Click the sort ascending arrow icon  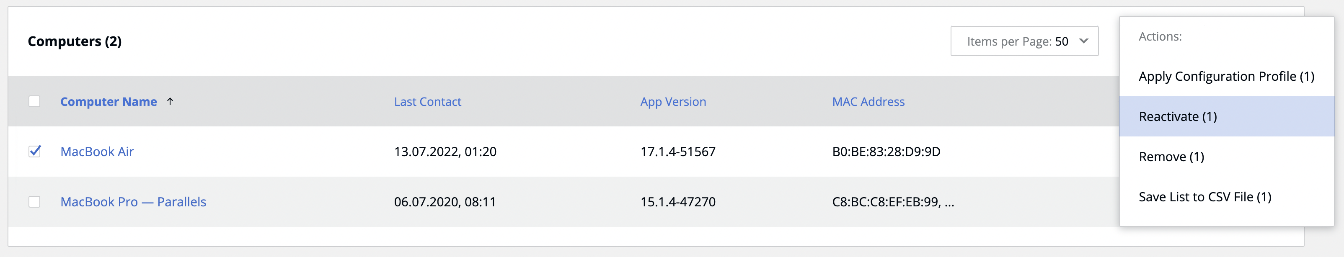(170, 102)
